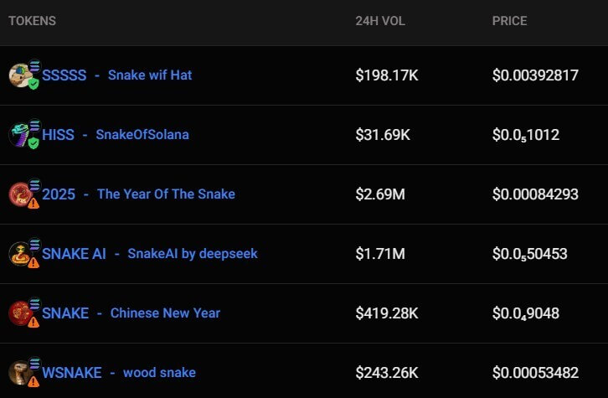Click orange warning badge on 2025 token

tap(33, 203)
